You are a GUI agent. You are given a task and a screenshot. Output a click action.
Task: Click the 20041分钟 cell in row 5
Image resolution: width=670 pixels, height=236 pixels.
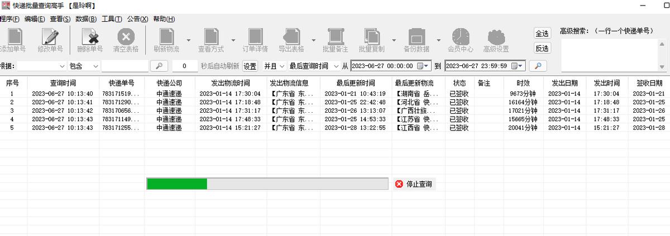click(x=523, y=128)
